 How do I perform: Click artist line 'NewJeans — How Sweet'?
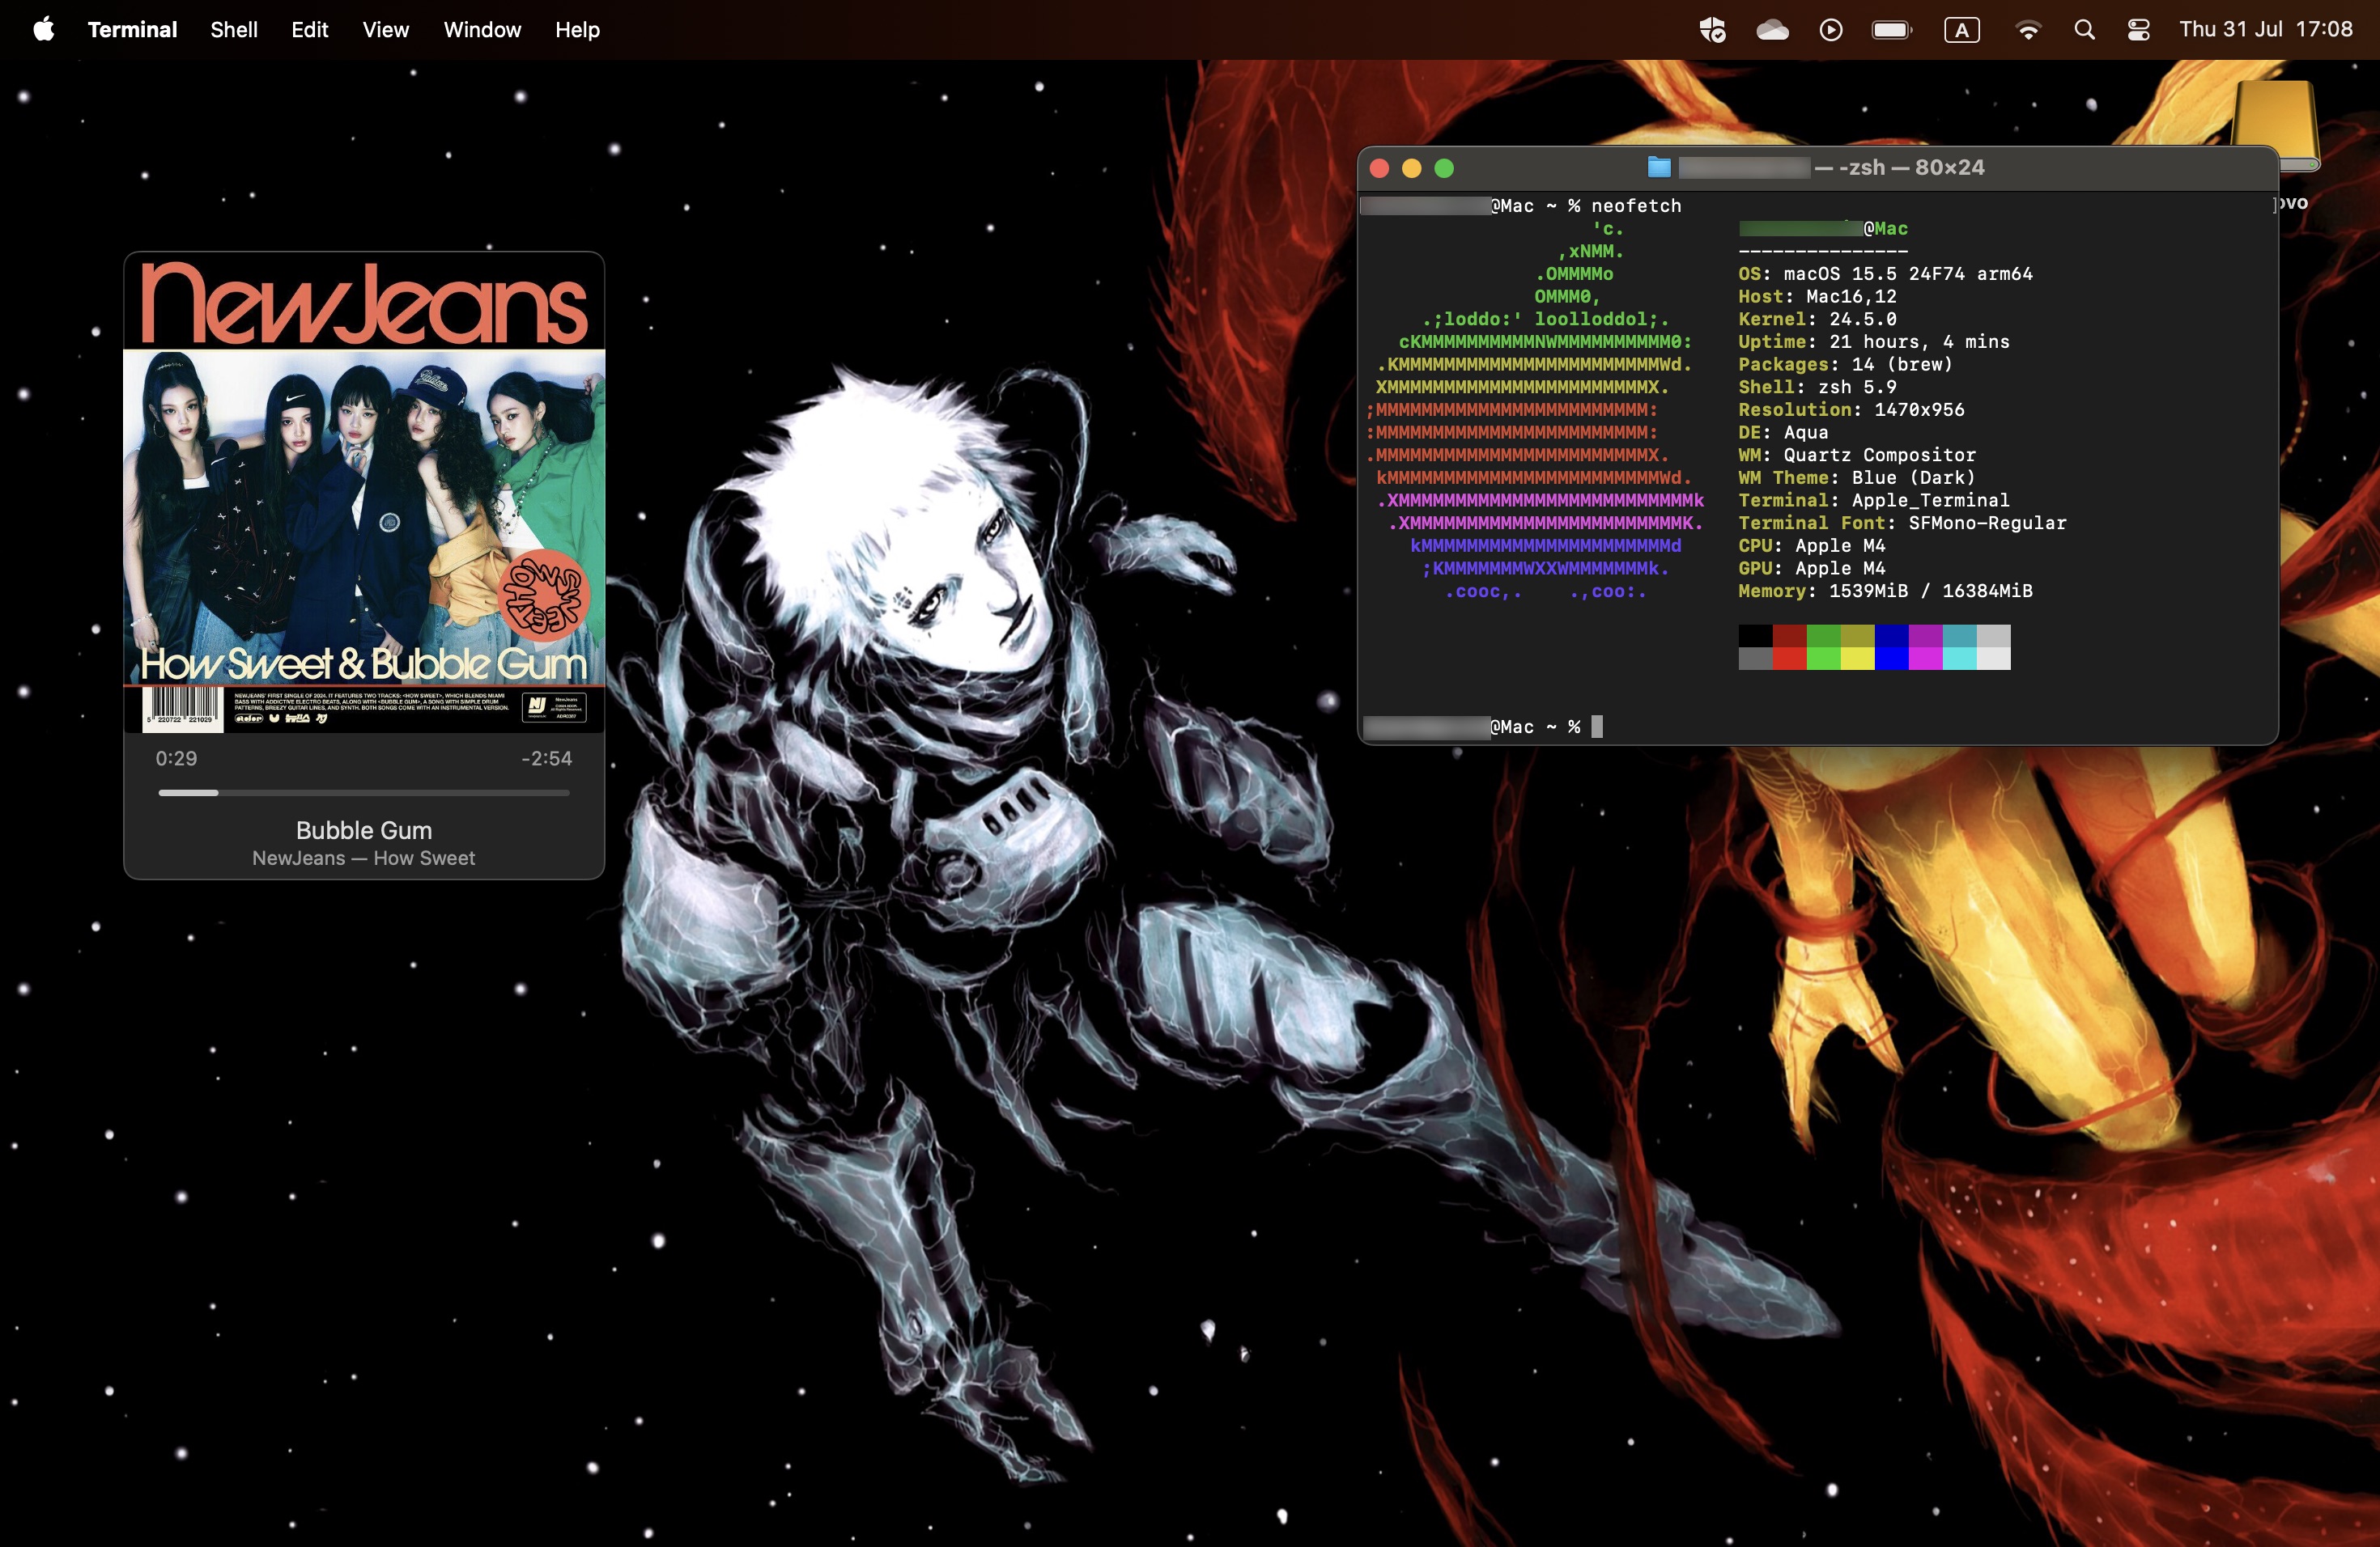364,858
